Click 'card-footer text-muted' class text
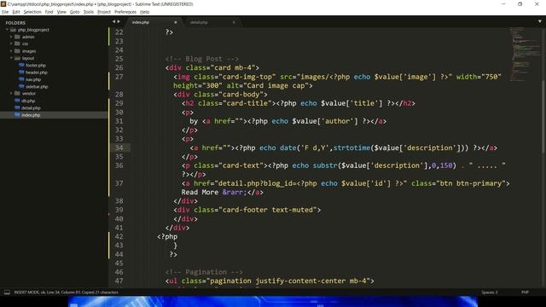546x307 pixels. tap(268, 210)
